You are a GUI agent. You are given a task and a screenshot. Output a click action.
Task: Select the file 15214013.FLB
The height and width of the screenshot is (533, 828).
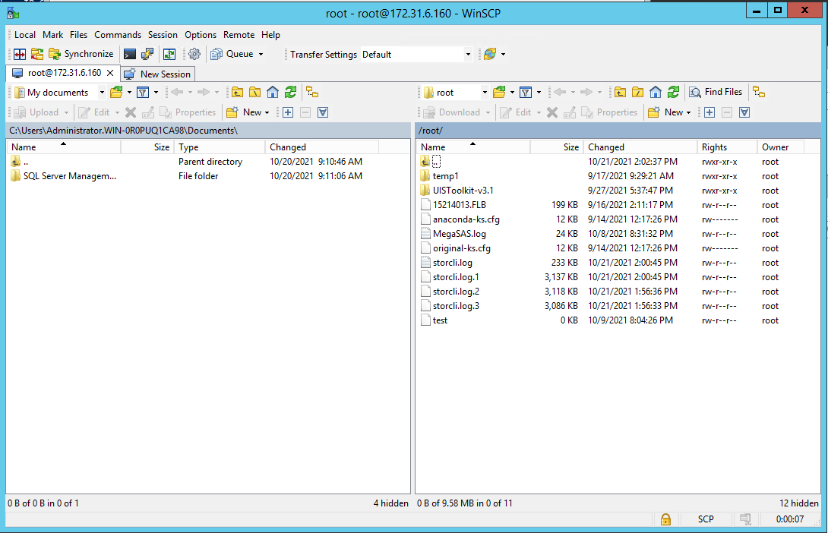click(460, 205)
